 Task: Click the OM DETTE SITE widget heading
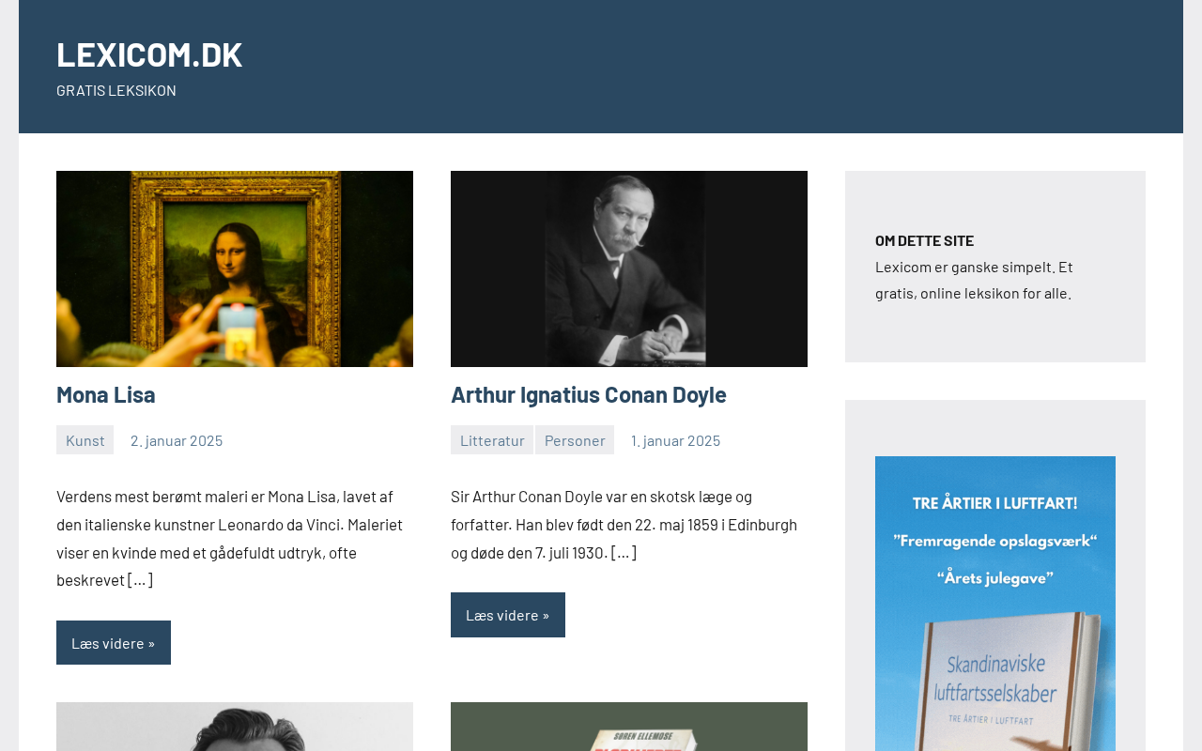pyautogui.click(x=925, y=240)
